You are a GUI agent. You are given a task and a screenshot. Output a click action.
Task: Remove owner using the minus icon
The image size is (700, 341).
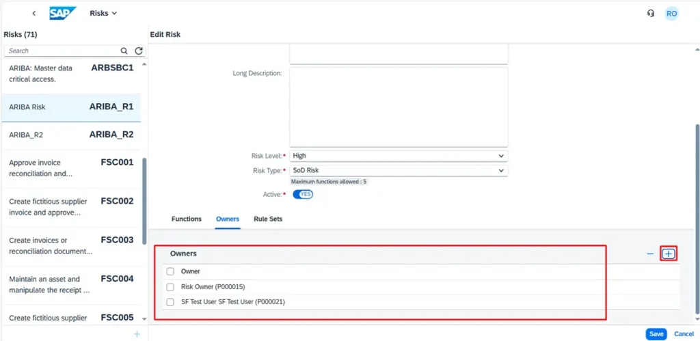[x=650, y=254]
